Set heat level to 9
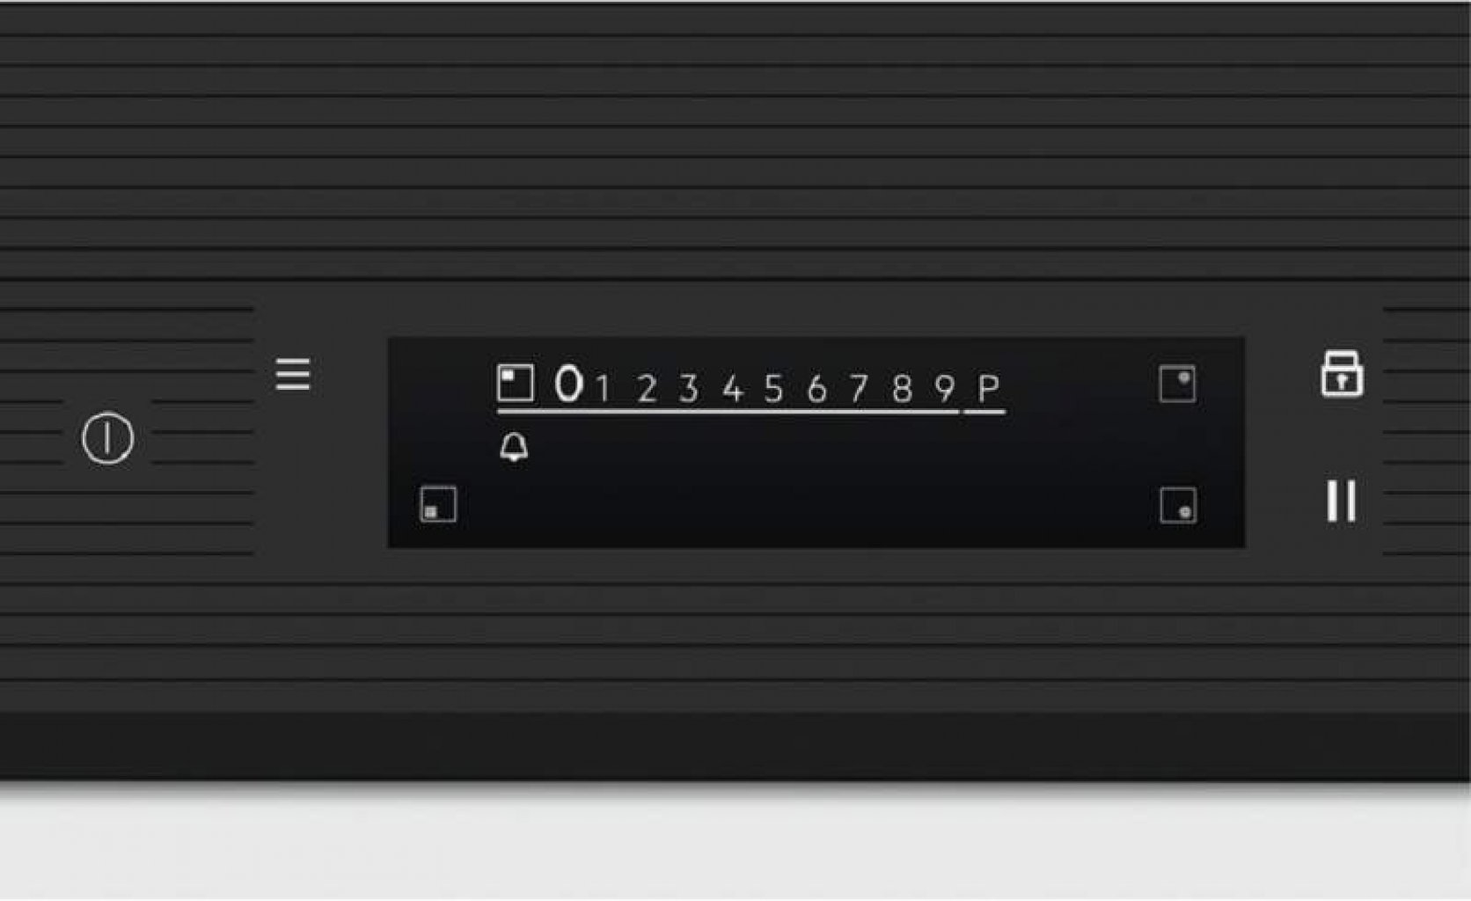 945,388
